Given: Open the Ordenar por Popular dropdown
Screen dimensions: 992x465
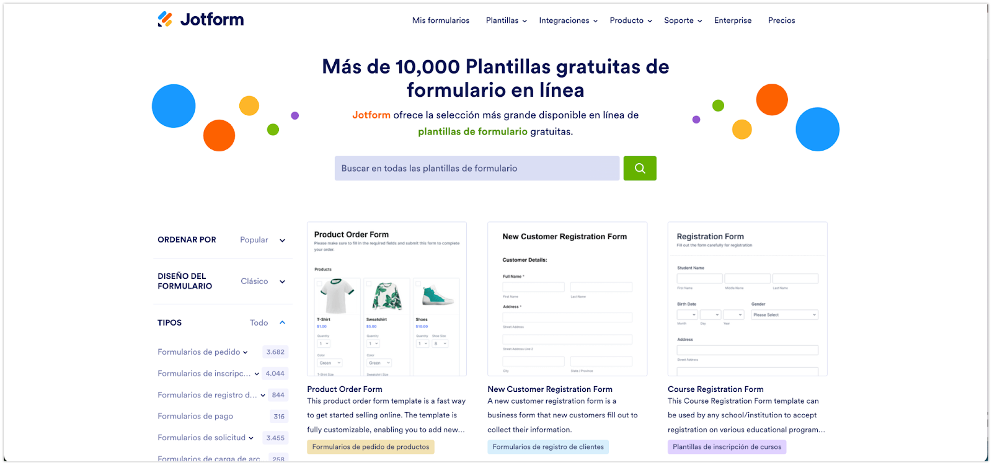Looking at the screenshot, I should point(263,240).
